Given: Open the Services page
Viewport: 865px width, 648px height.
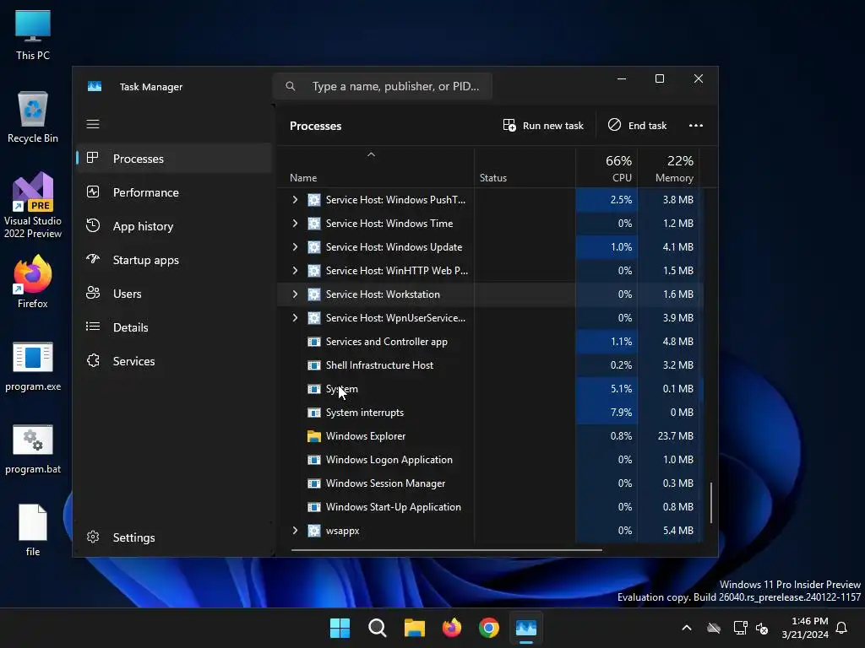Looking at the screenshot, I should click(174, 361).
